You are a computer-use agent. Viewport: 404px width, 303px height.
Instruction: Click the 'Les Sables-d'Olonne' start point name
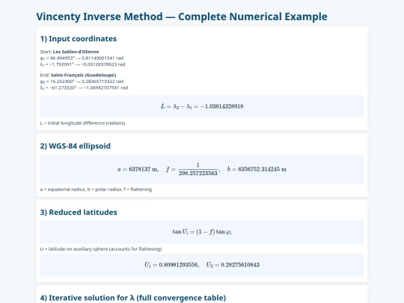pos(76,52)
